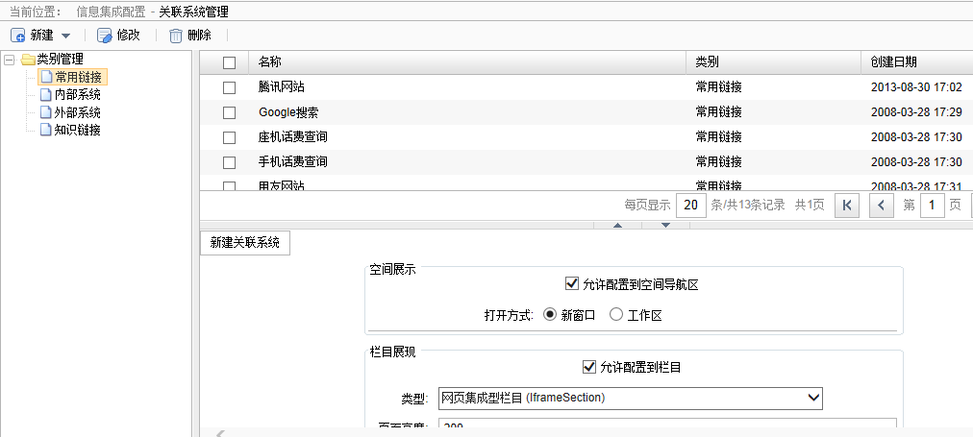
Task: Collapse the 类别管理 tree node
Action: [9, 60]
